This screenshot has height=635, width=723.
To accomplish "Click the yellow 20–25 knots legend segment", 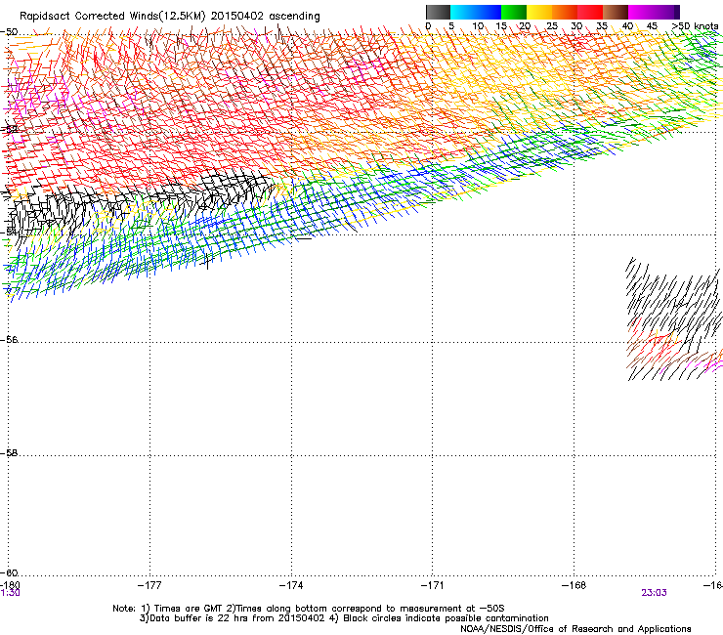I will (x=539, y=12).
